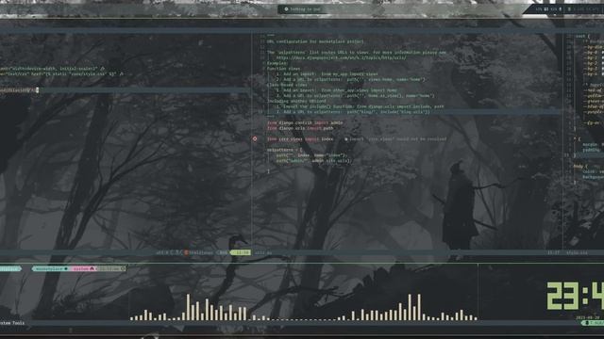This screenshot has height=339, width=604.
Task: Click the 'from django.urls import path' line
Action: click(300, 128)
